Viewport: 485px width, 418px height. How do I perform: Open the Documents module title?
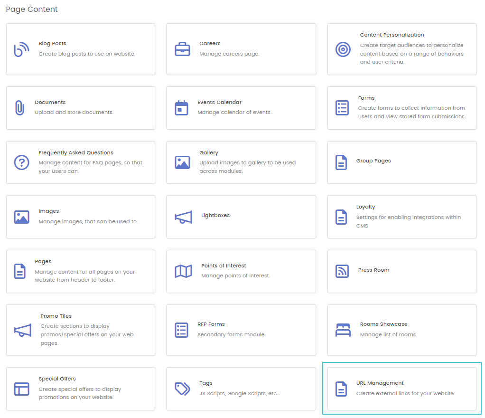click(x=50, y=102)
